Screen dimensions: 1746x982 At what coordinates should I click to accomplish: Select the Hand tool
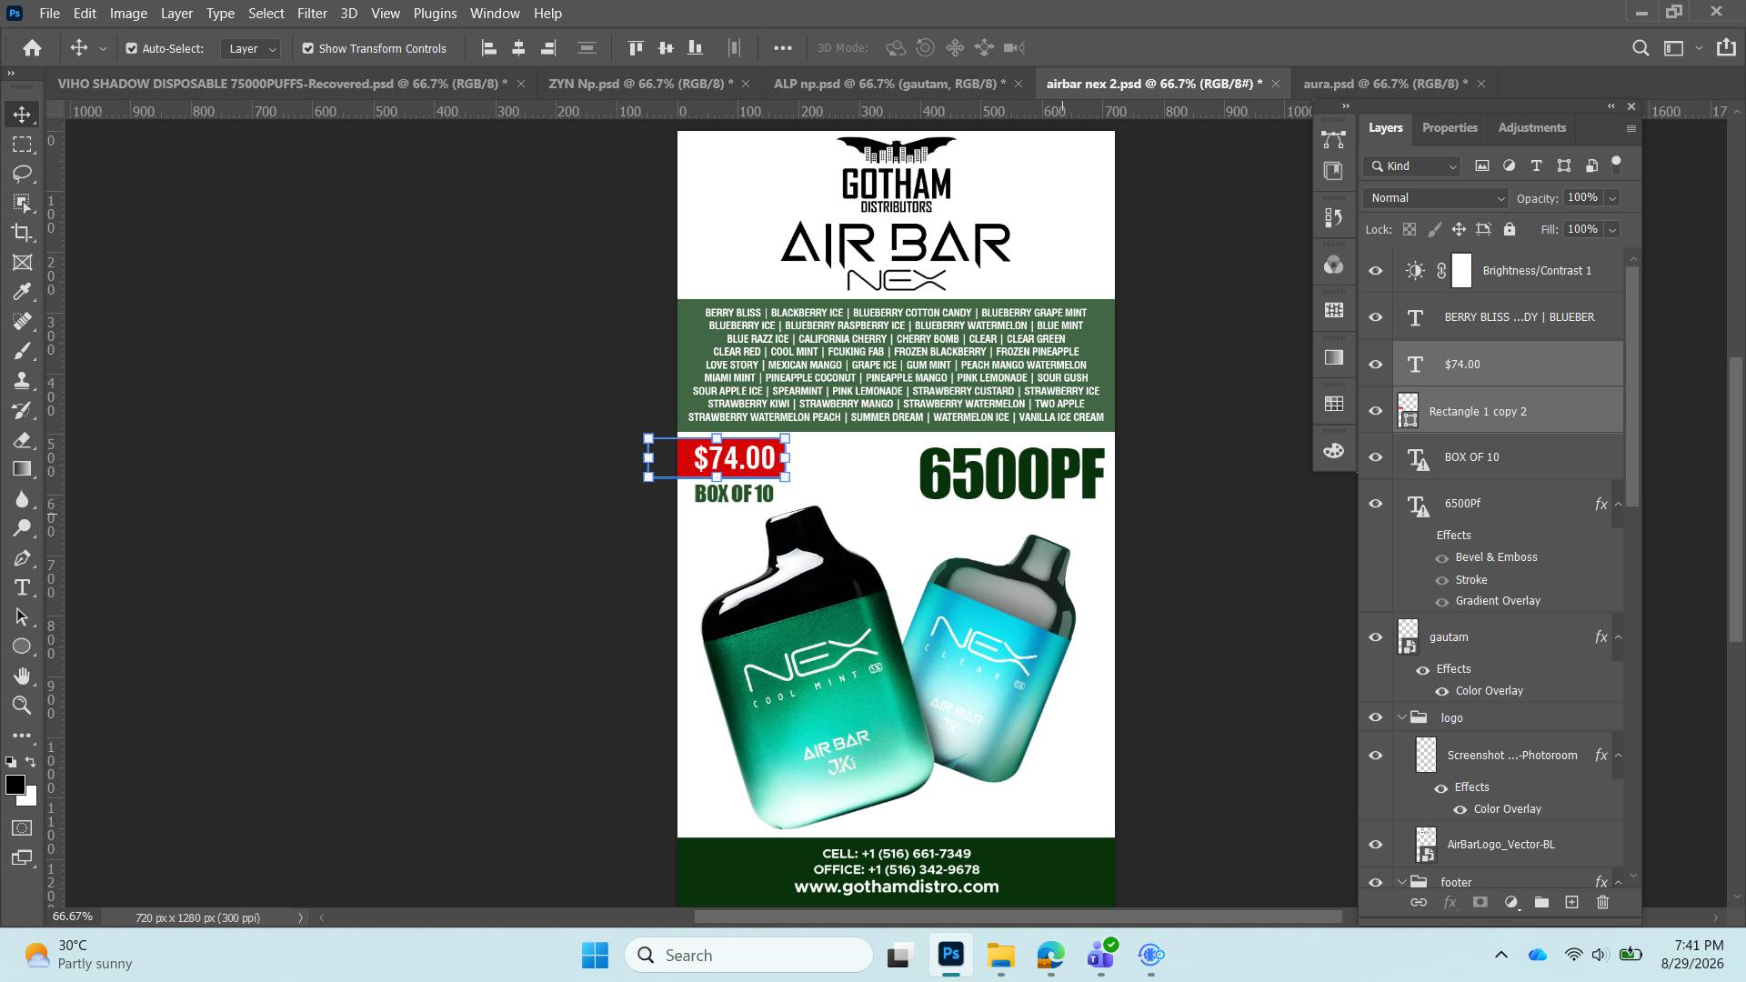coord(22,676)
